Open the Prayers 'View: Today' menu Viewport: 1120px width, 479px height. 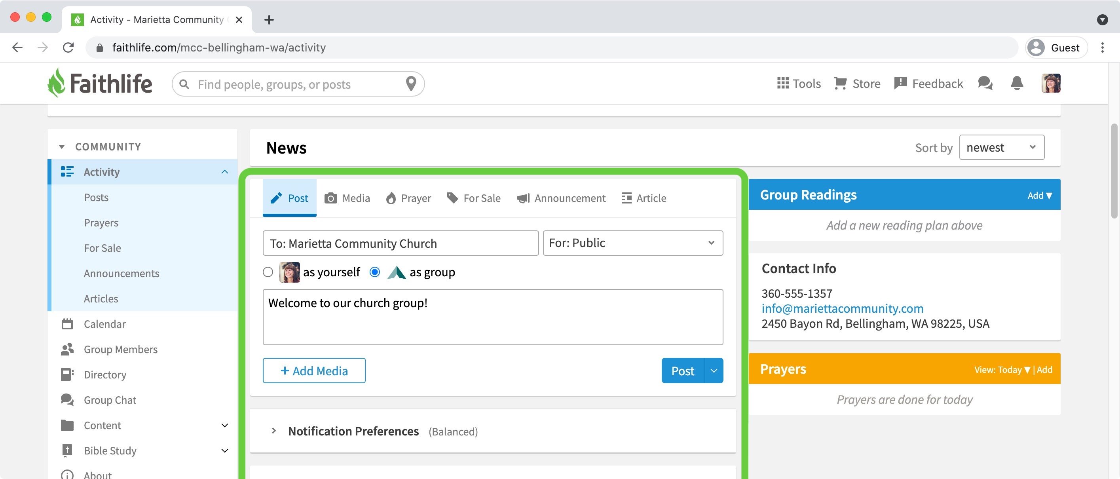point(1002,370)
